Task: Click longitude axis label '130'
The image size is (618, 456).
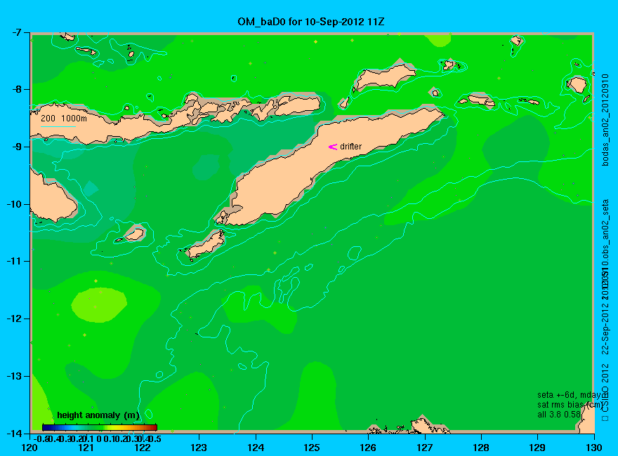Action: point(594,448)
